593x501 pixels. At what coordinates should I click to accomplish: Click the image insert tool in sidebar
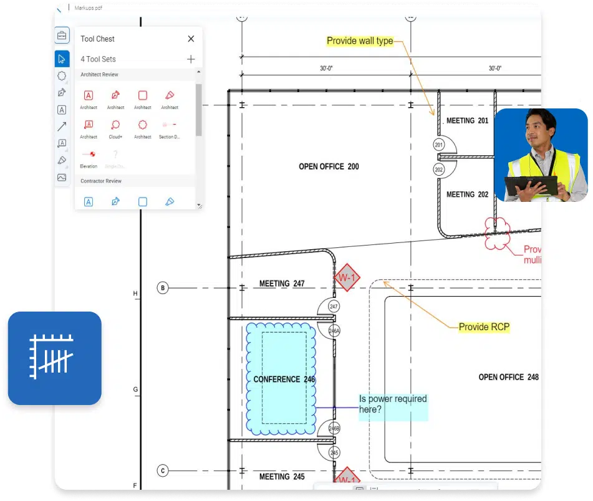62,178
